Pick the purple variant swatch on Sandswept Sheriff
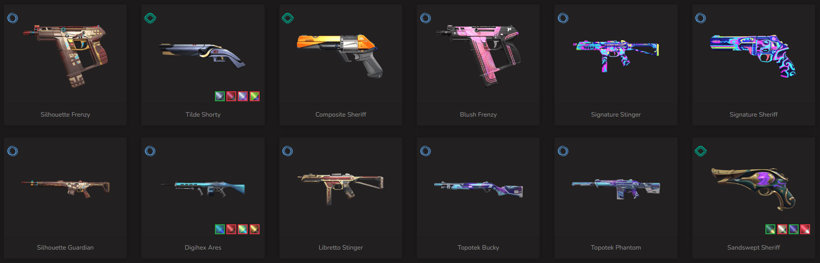820x263 pixels. click(794, 229)
